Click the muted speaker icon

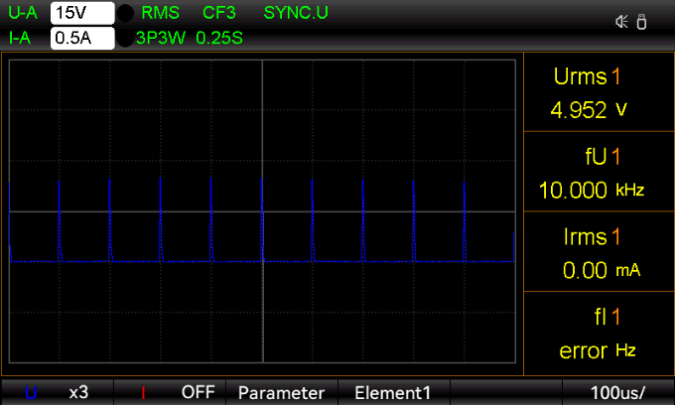click(x=622, y=22)
